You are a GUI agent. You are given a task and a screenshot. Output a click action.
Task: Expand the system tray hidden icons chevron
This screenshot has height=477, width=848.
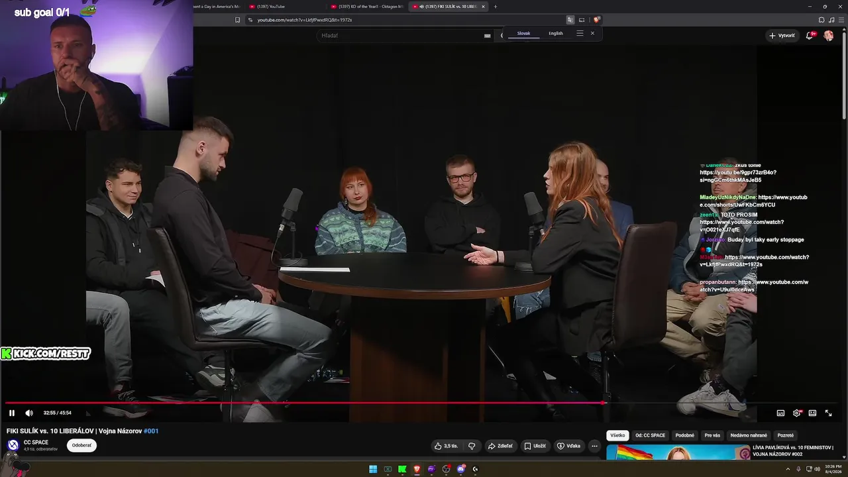(x=788, y=469)
